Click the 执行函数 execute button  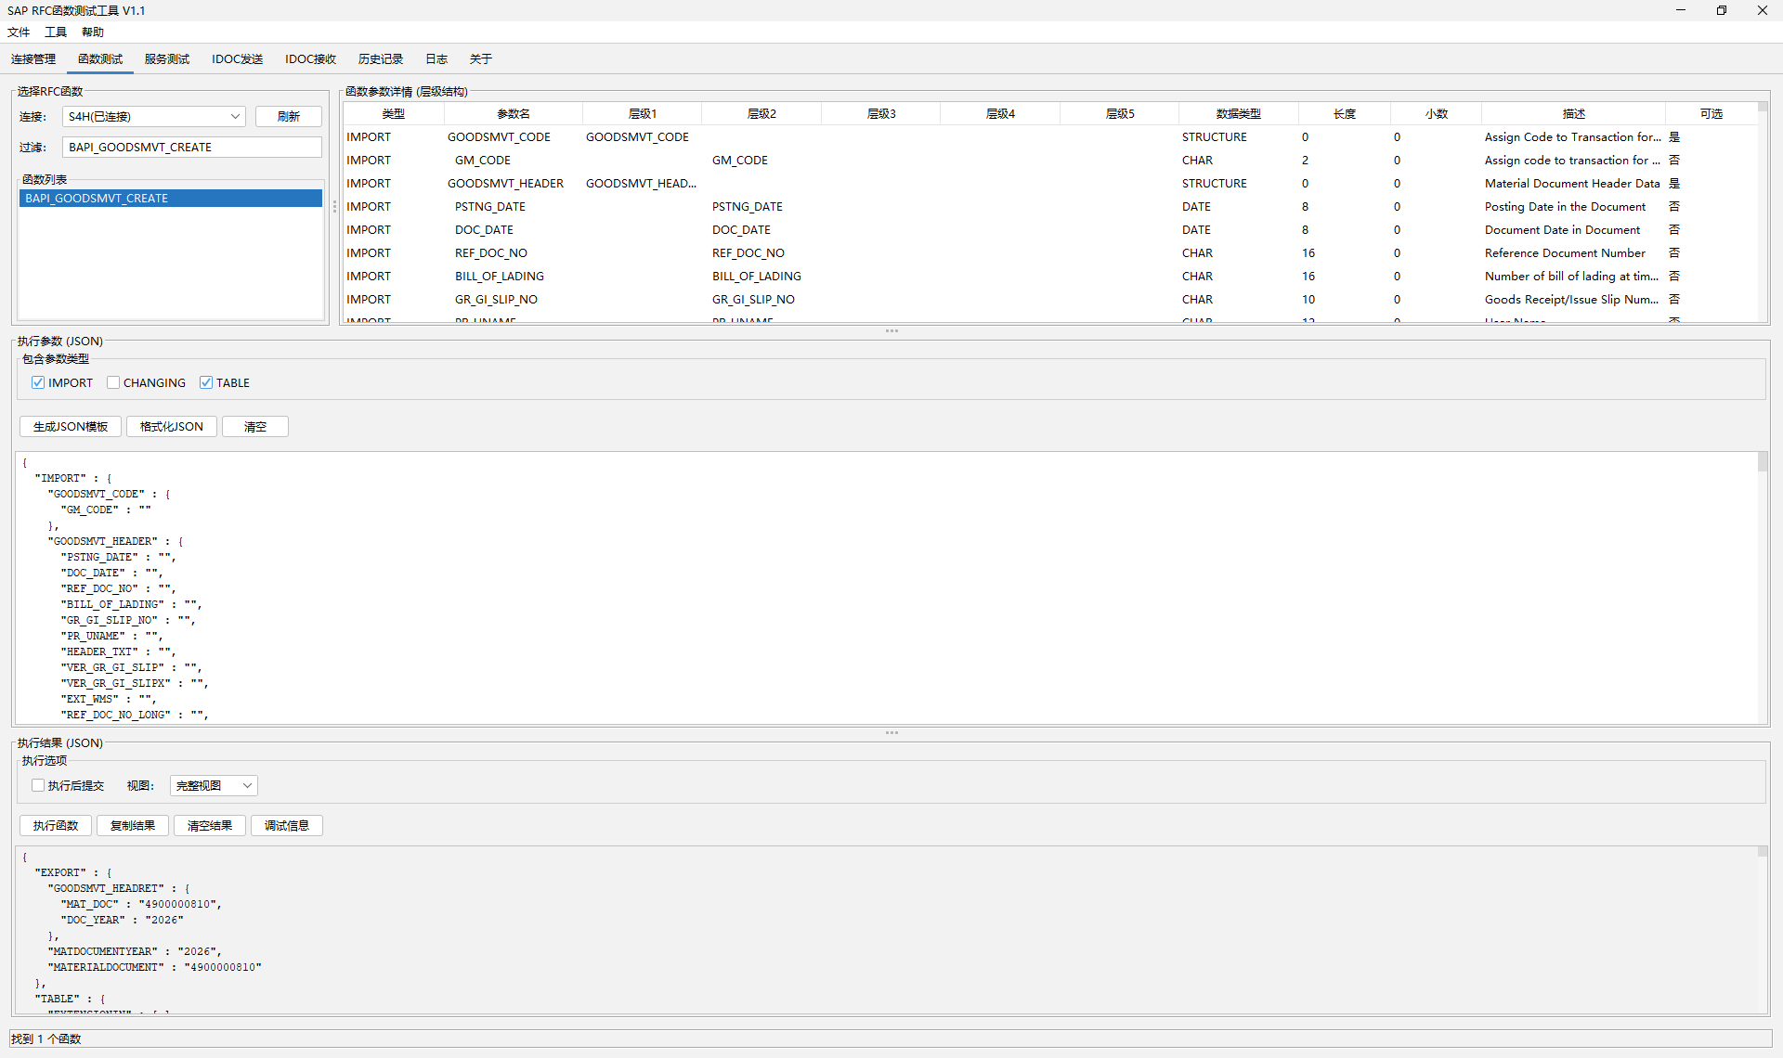point(56,825)
